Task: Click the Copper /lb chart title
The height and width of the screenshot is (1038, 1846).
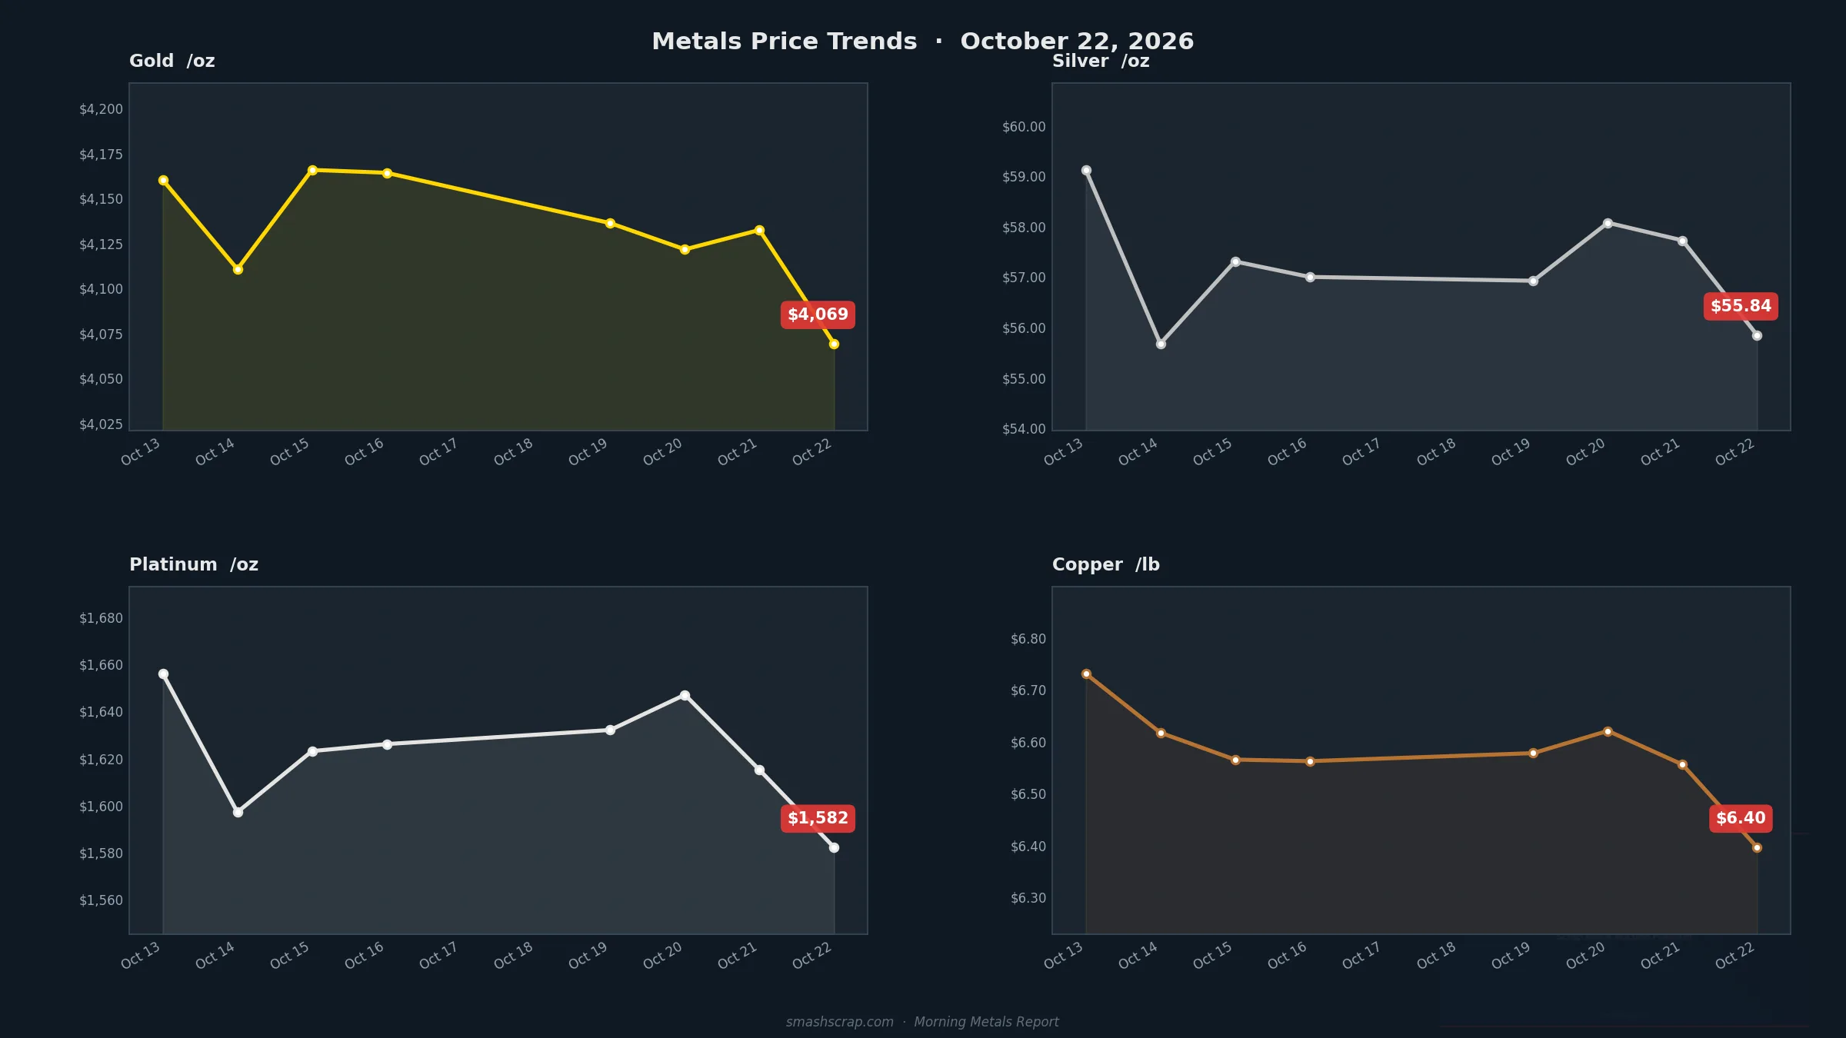Action: pyautogui.click(x=1106, y=564)
